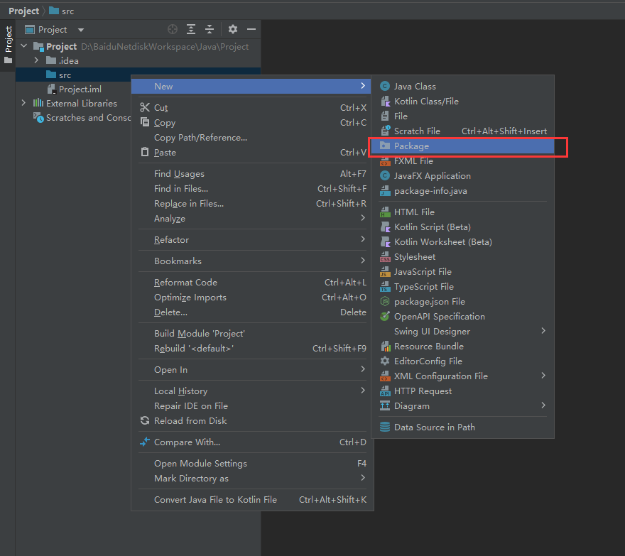
Task: Click the Collapse All icon in Project panel
Action: click(210, 29)
